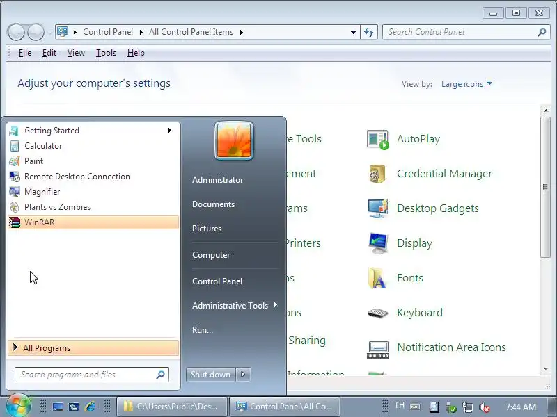
Task: Open Paint from the Start menu
Action: pyautogui.click(x=93, y=161)
